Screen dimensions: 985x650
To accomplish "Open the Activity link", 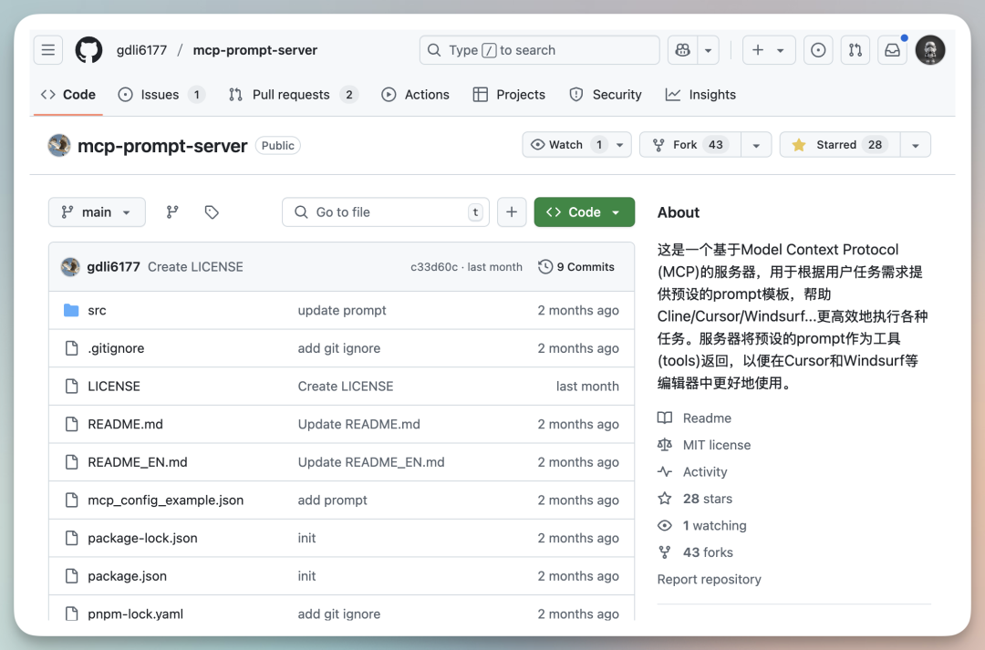I will 705,472.
